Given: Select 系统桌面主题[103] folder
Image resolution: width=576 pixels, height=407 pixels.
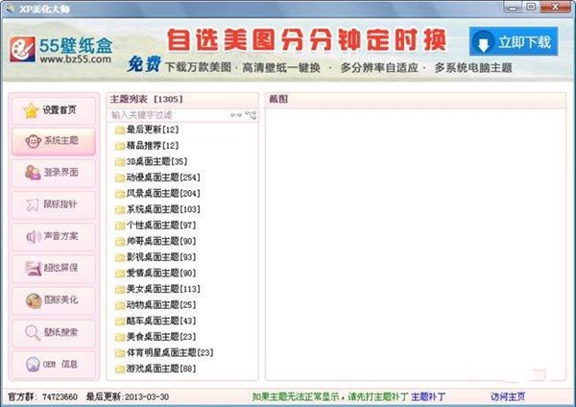Looking at the screenshot, I should click(x=157, y=209).
